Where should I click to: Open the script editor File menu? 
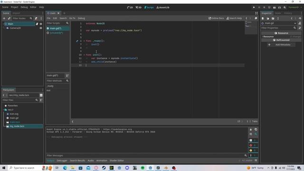(48, 18)
